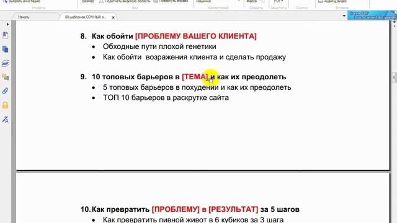Close the '80 шаблонов СОЧНЫХ' tab
397x223 pixels.
(x=113, y=17)
